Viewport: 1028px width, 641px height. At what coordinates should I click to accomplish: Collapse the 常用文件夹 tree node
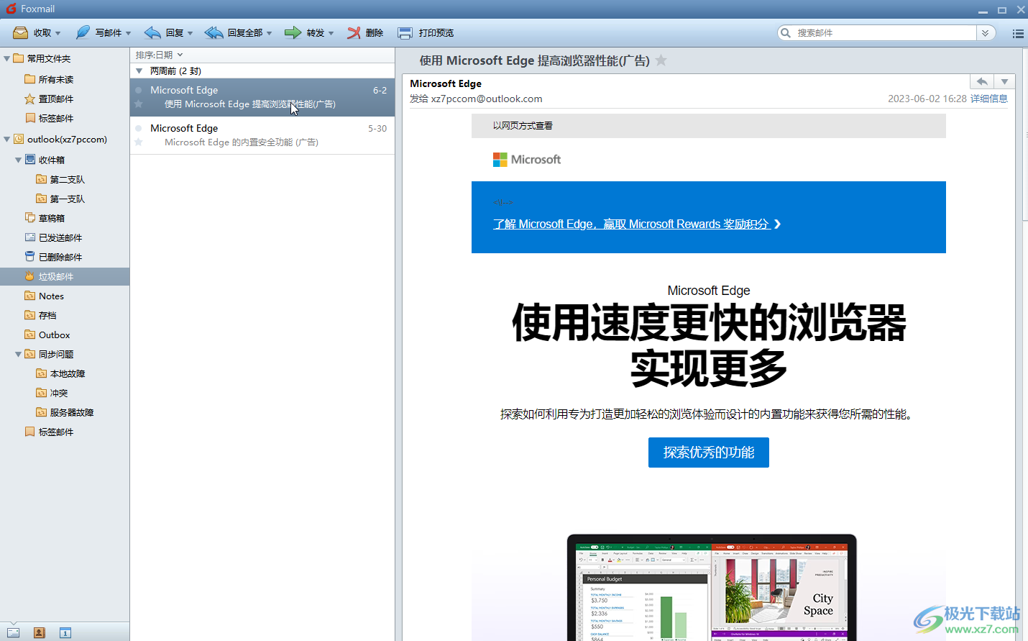click(x=6, y=58)
